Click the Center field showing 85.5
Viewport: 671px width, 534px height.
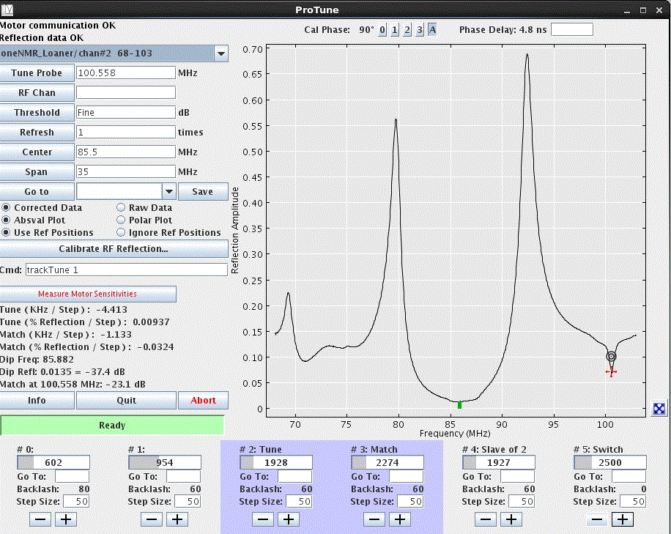point(126,152)
